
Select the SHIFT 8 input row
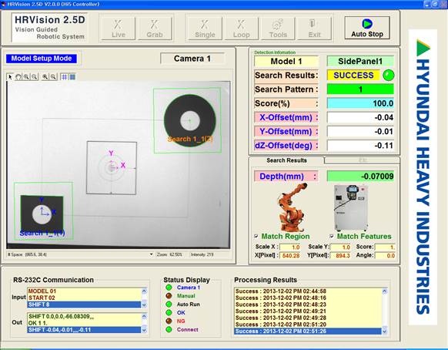[x=84, y=305]
